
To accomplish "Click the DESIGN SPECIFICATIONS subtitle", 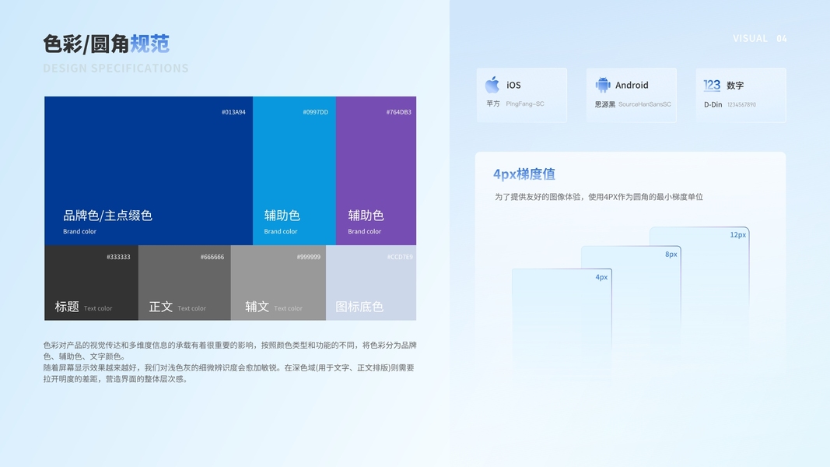I will [116, 68].
